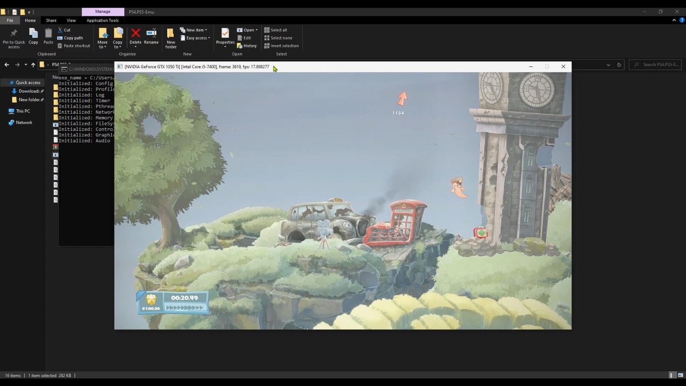Image resolution: width=686 pixels, height=386 pixels.
Task: Switch to details view in status bar
Action: click(x=672, y=375)
